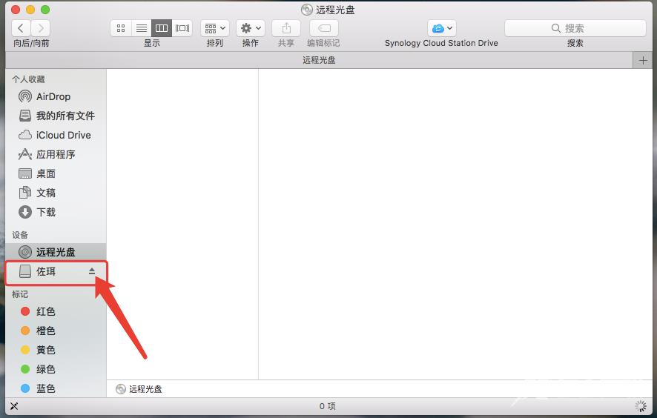Go forward with the right arrow button
The height and width of the screenshot is (418, 657).
[41, 28]
